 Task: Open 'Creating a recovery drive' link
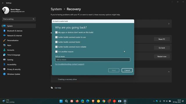point(67,79)
